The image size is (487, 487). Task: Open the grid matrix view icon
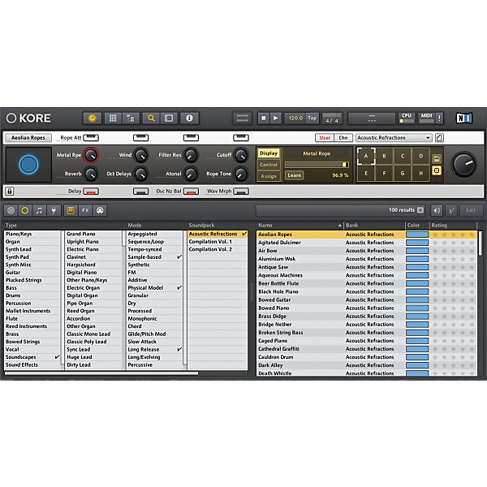tap(113, 119)
